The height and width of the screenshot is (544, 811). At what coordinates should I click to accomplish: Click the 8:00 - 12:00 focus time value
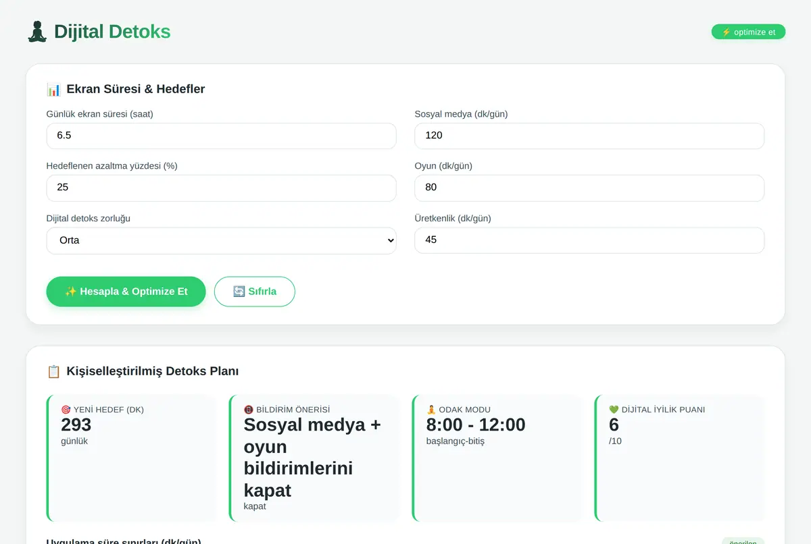[476, 425]
